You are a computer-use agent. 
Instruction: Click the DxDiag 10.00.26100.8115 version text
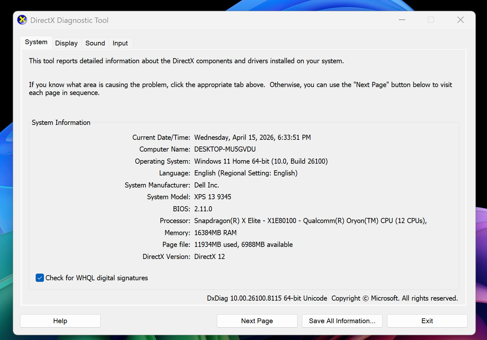point(267,298)
